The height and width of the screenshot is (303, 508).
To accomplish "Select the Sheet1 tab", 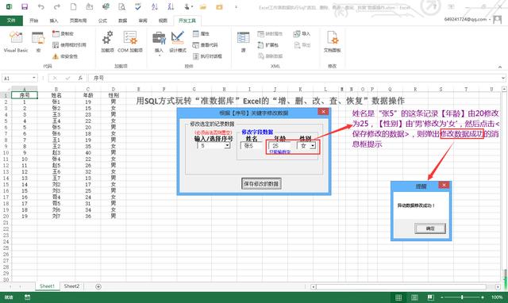I will tap(48, 286).
